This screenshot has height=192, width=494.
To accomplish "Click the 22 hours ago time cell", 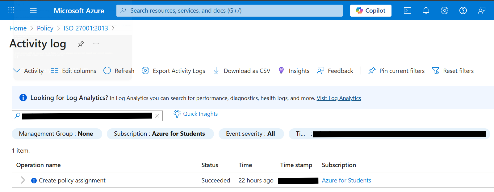I will (256, 181).
